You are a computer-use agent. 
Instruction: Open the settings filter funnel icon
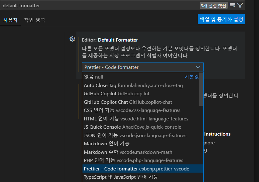[240, 5]
